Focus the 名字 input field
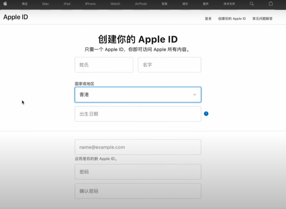 [169, 65]
